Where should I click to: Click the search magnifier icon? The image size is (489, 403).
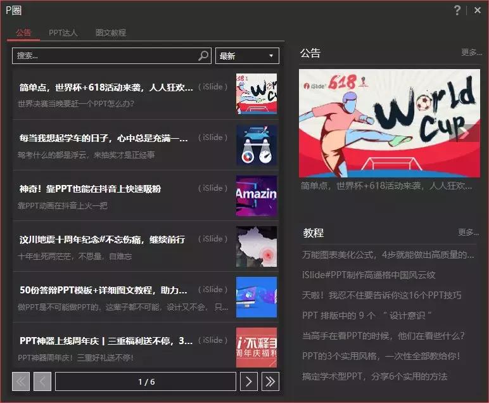pyautogui.click(x=203, y=56)
